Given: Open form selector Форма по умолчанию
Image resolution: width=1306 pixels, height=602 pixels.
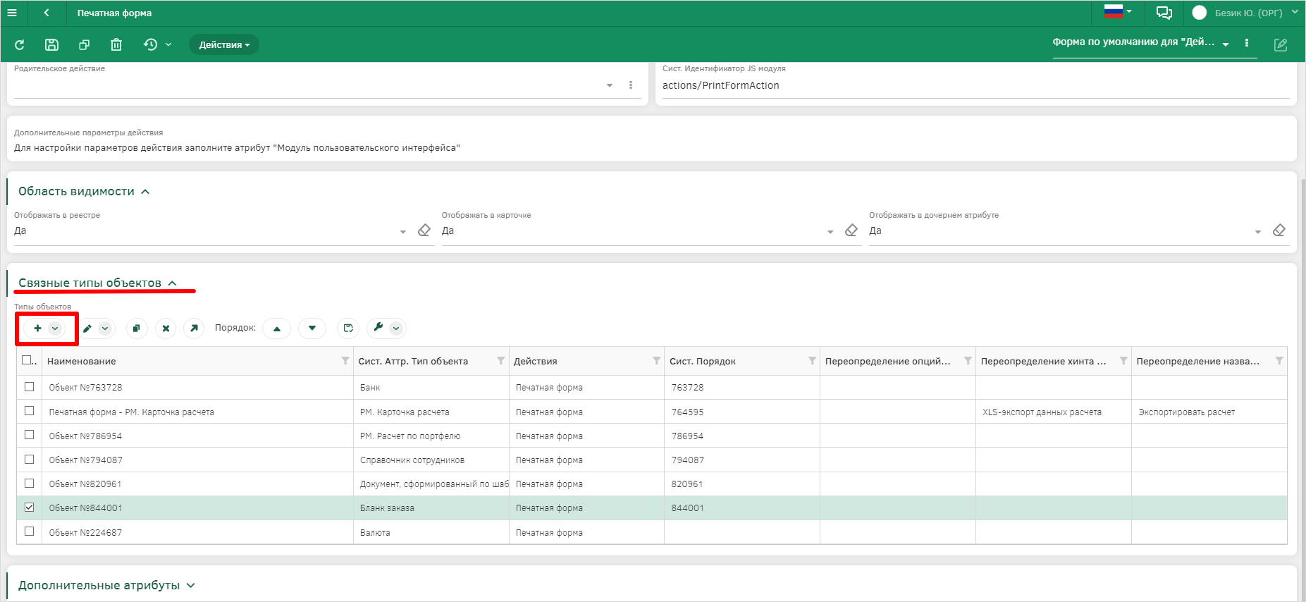Looking at the screenshot, I should [1141, 43].
